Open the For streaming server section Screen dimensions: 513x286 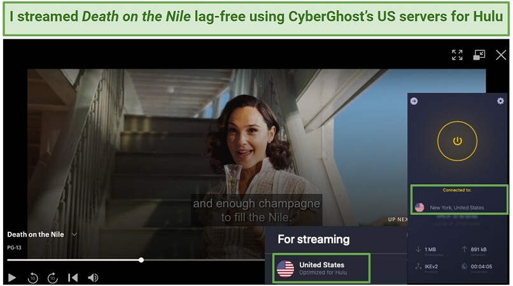[313, 239]
